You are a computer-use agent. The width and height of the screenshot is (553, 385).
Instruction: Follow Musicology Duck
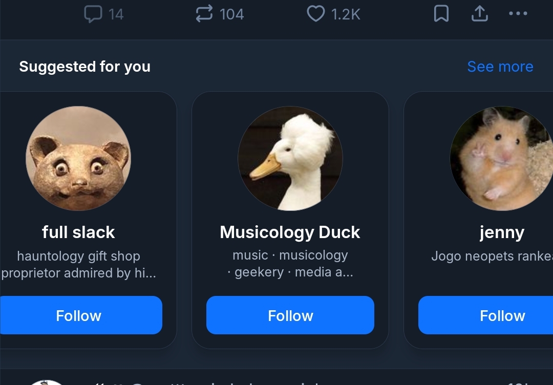[290, 315]
